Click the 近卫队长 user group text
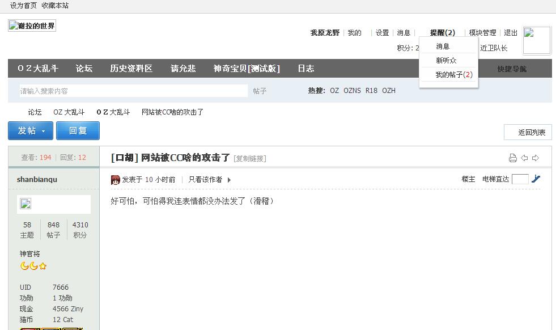The width and height of the screenshot is (556, 330). [494, 48]
